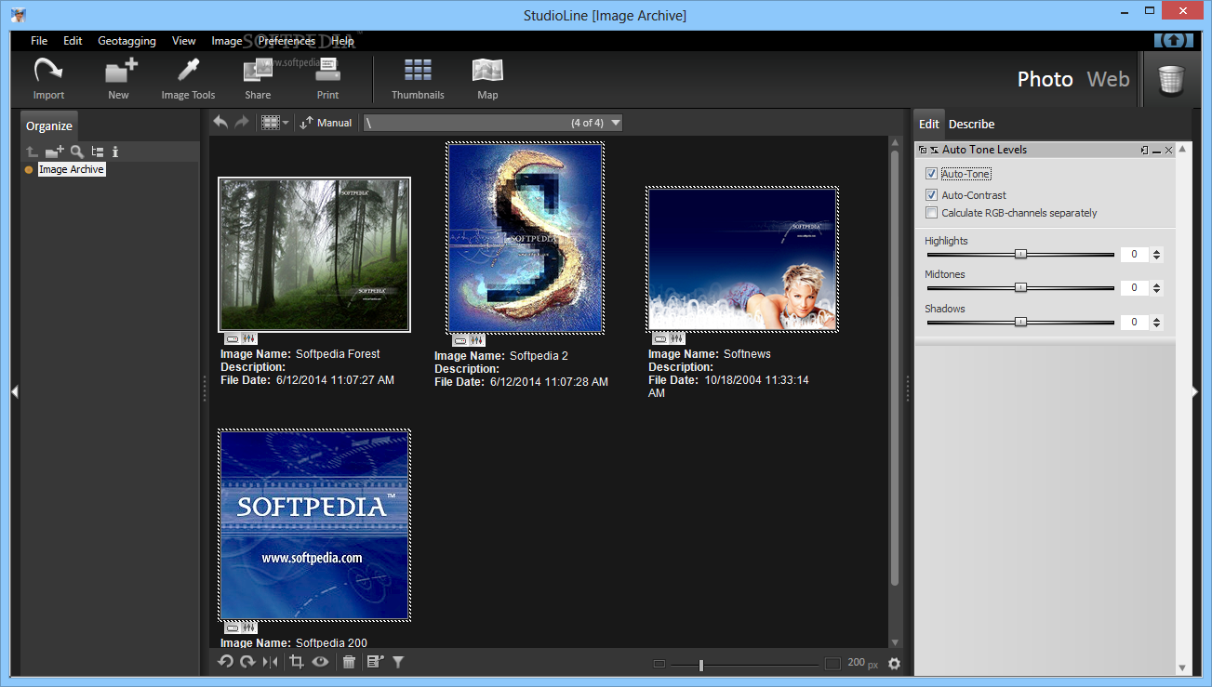Open the View menu

tap(184, 41)
